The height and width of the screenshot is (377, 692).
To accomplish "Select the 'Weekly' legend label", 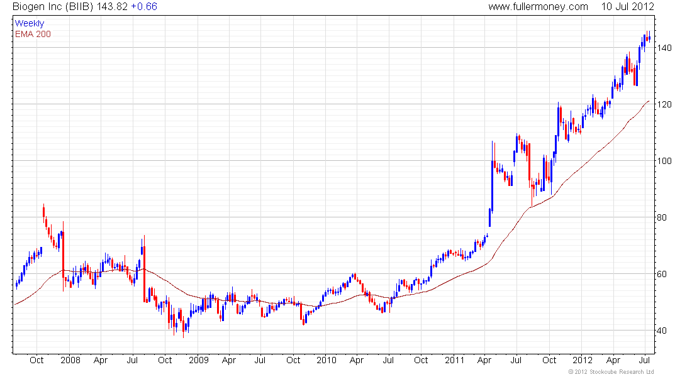I will coord(30,23).
